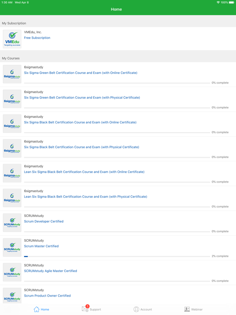Tap 6sigmastudy logo for Green Belt Physical course

tap(12, 99)
